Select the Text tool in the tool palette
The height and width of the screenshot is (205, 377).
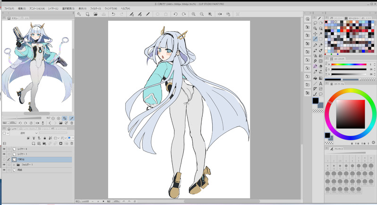pos(320,84)
